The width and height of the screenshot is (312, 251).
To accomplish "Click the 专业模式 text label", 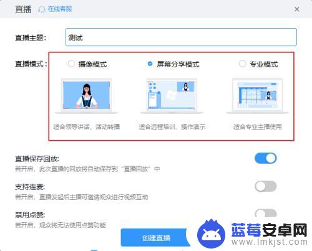I will [x=264, y=64].
